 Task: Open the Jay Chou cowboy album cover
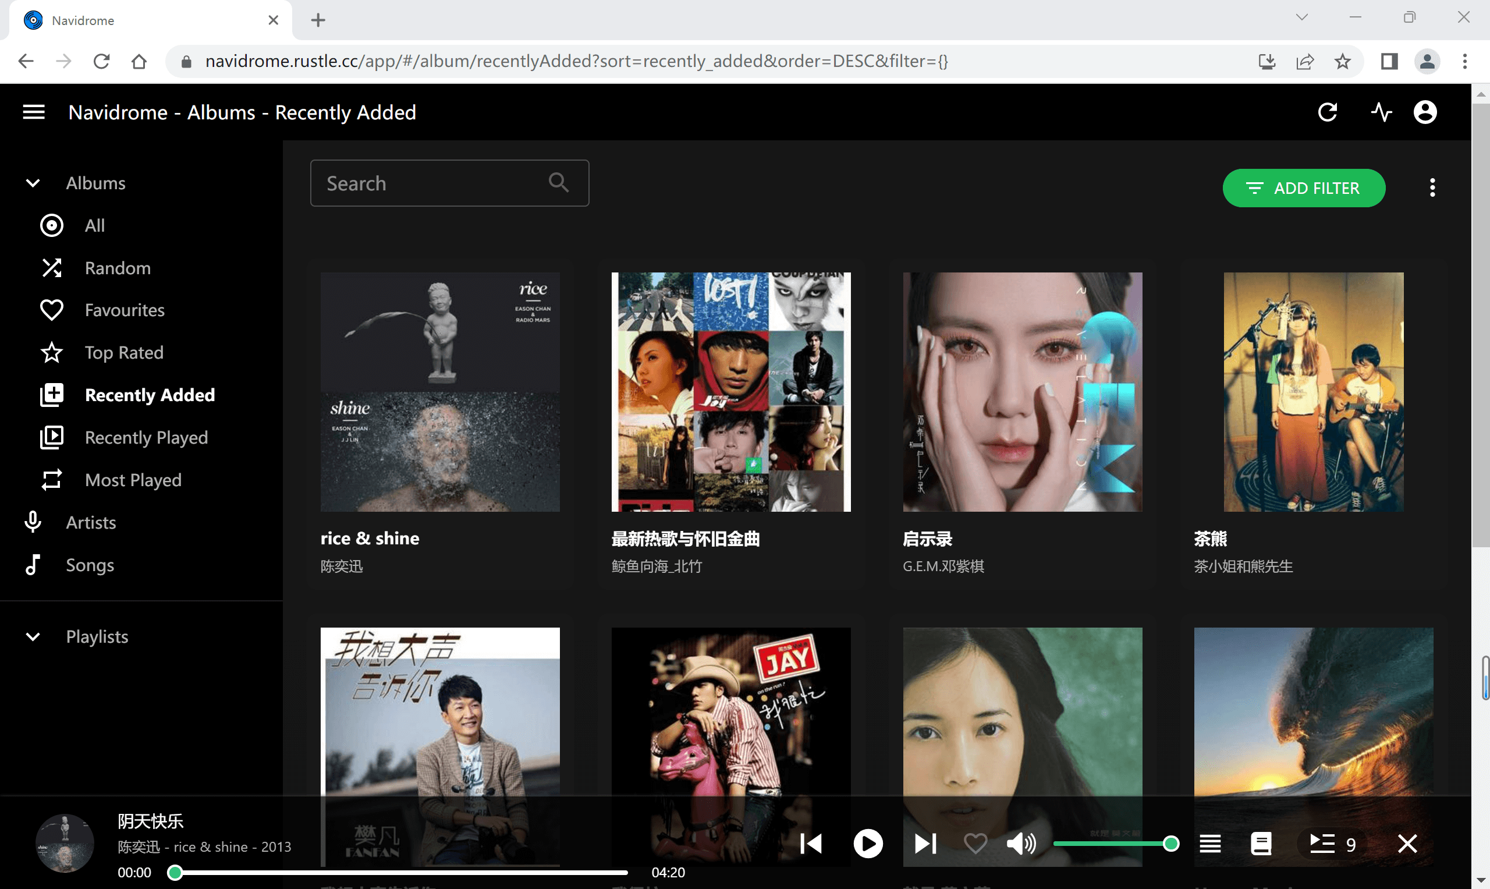[x=730, y=713]
